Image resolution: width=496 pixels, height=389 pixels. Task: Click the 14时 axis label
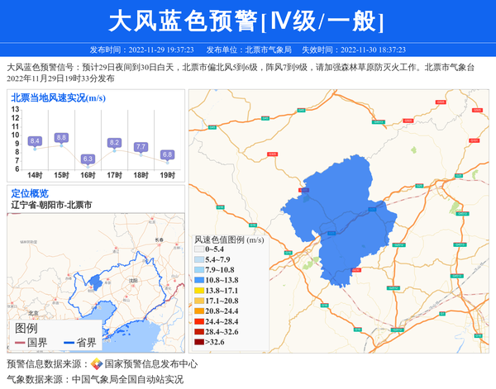[x=35, y=175]
